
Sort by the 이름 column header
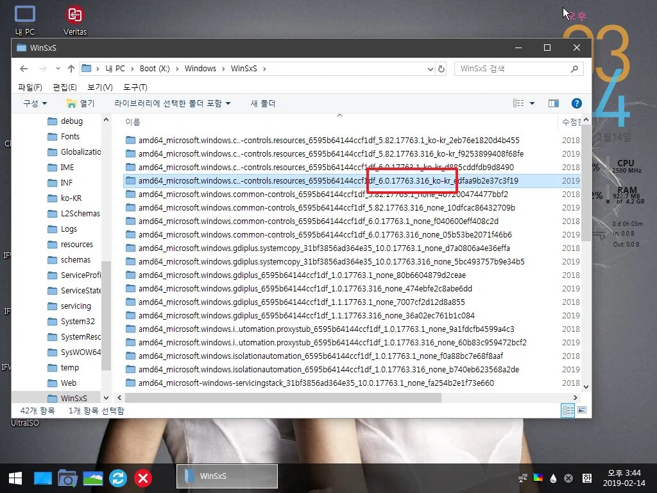click(133, 122)
